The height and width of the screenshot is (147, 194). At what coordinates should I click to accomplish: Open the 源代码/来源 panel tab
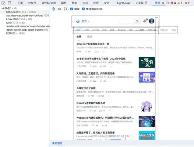click(49, 3)
